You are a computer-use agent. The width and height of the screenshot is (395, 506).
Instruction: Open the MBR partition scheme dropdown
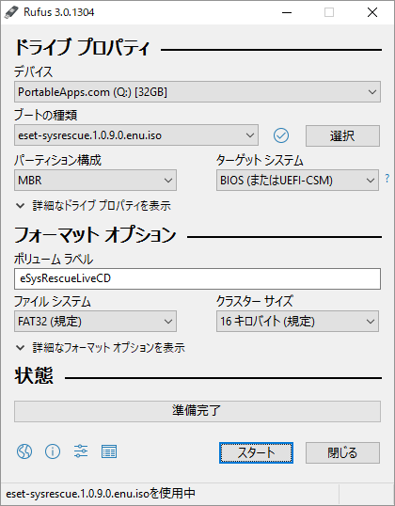pos(95,180)
